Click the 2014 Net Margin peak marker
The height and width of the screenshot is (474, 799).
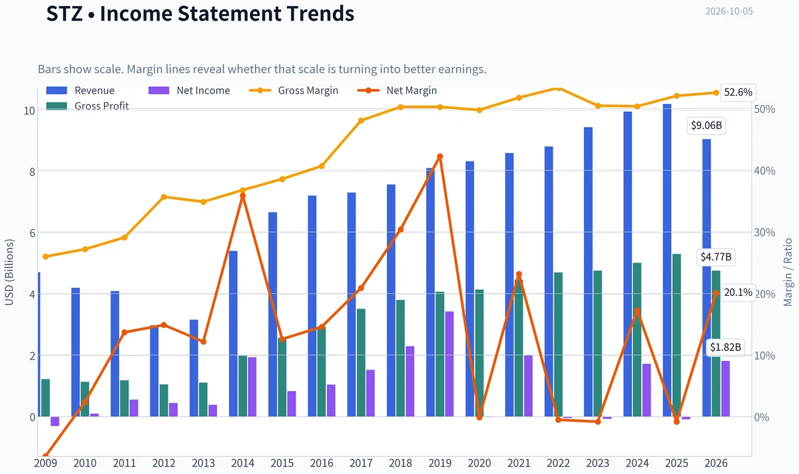[242, 196]
